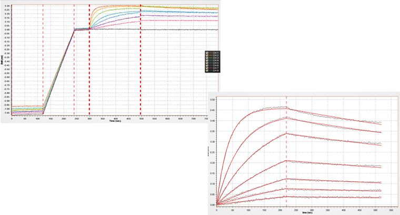Select the dashed step marker at 120 sec
The width and height of the screenshot is (400, 215).
[x=43, y=79]
